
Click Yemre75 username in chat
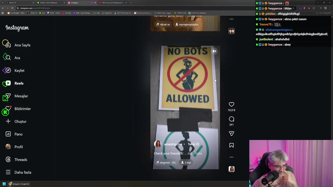coord(265,24)
